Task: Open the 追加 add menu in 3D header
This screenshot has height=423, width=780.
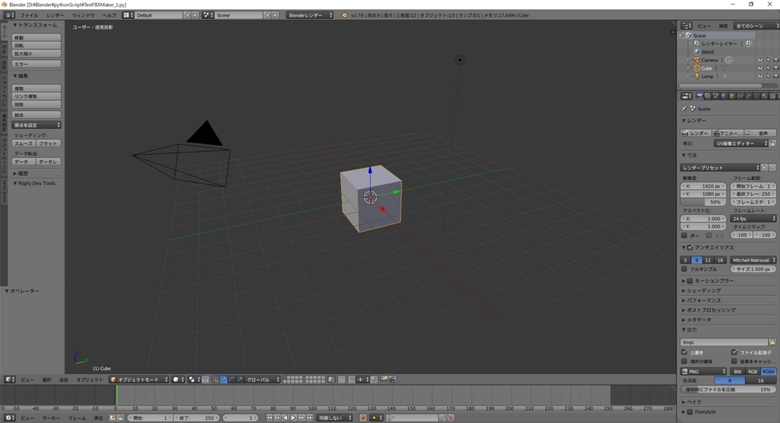Action: 64,380
